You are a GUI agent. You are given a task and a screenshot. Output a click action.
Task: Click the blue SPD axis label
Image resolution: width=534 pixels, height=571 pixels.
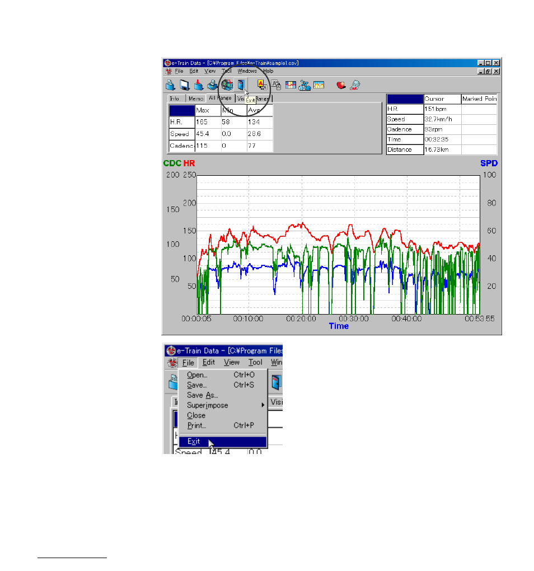tap(489, 163)
